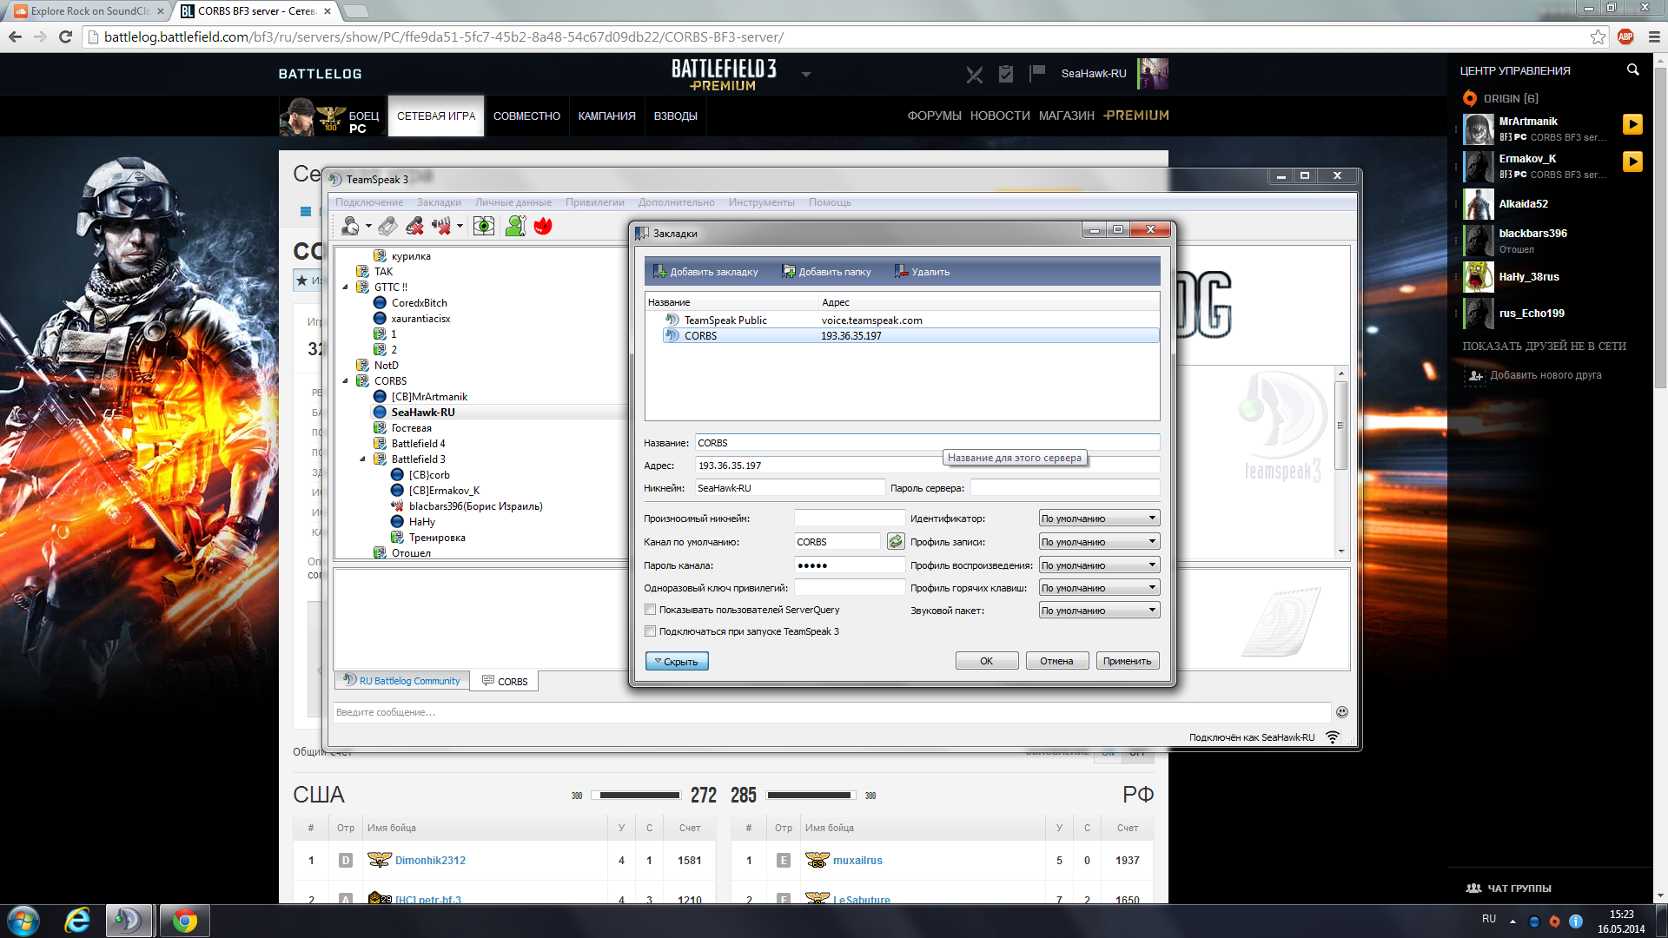The width and height of the screenshot is (1668, 938).
Task: Click the Battlelog page vertical scrollbar
Action: [1660, 478]
